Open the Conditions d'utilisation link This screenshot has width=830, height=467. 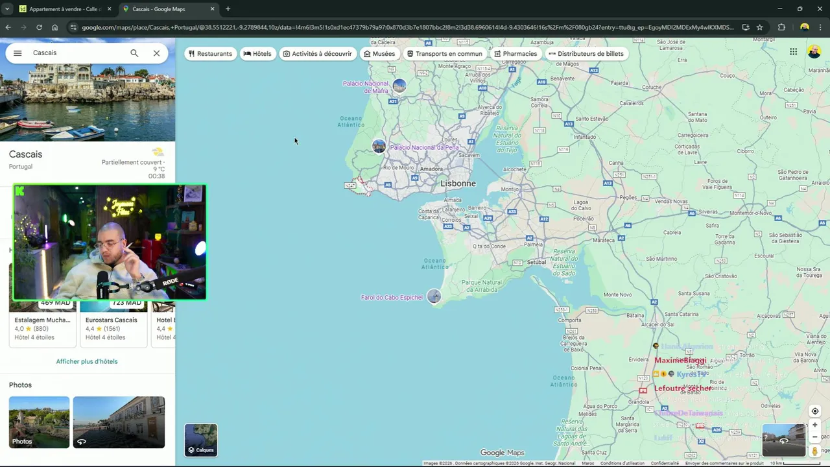[x=622, y=463]
